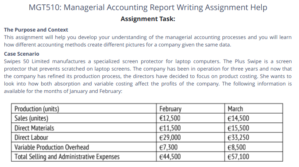This screenshot has height=167, width=299.
Task: Click the €7,300 overhead value
Action: (x=168, y=147)
